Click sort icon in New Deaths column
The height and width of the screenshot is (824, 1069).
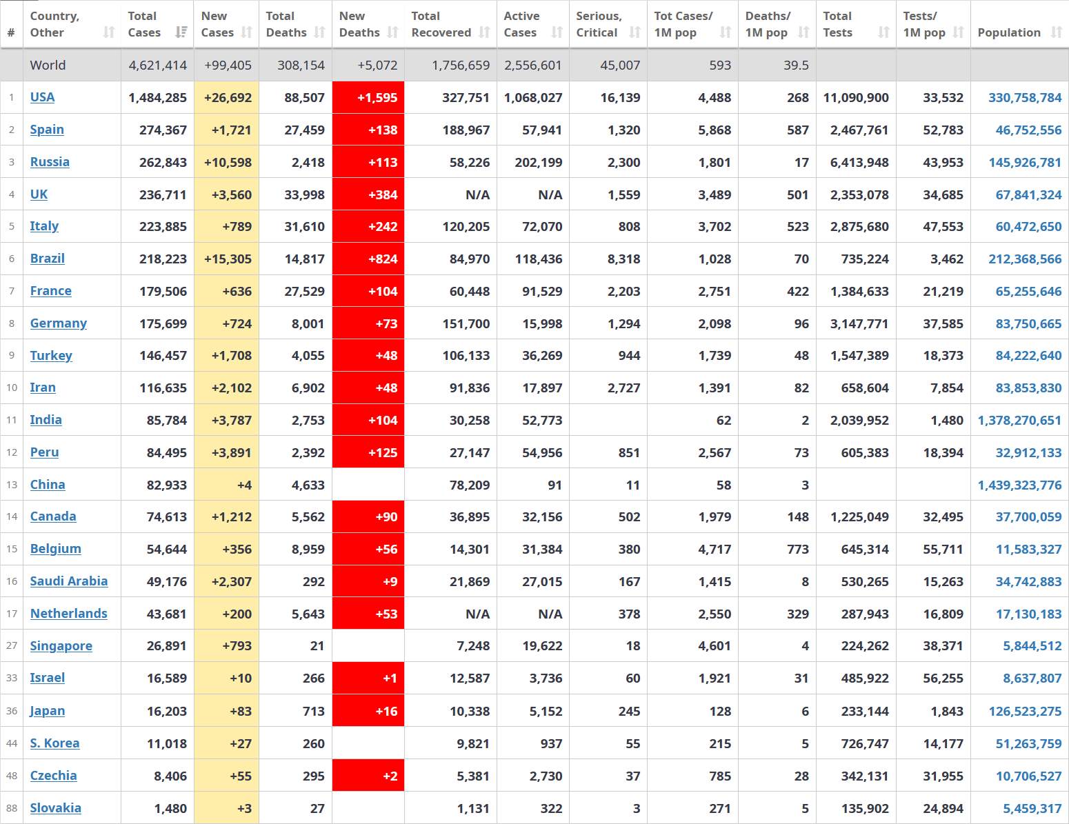(x=392, y=32)
